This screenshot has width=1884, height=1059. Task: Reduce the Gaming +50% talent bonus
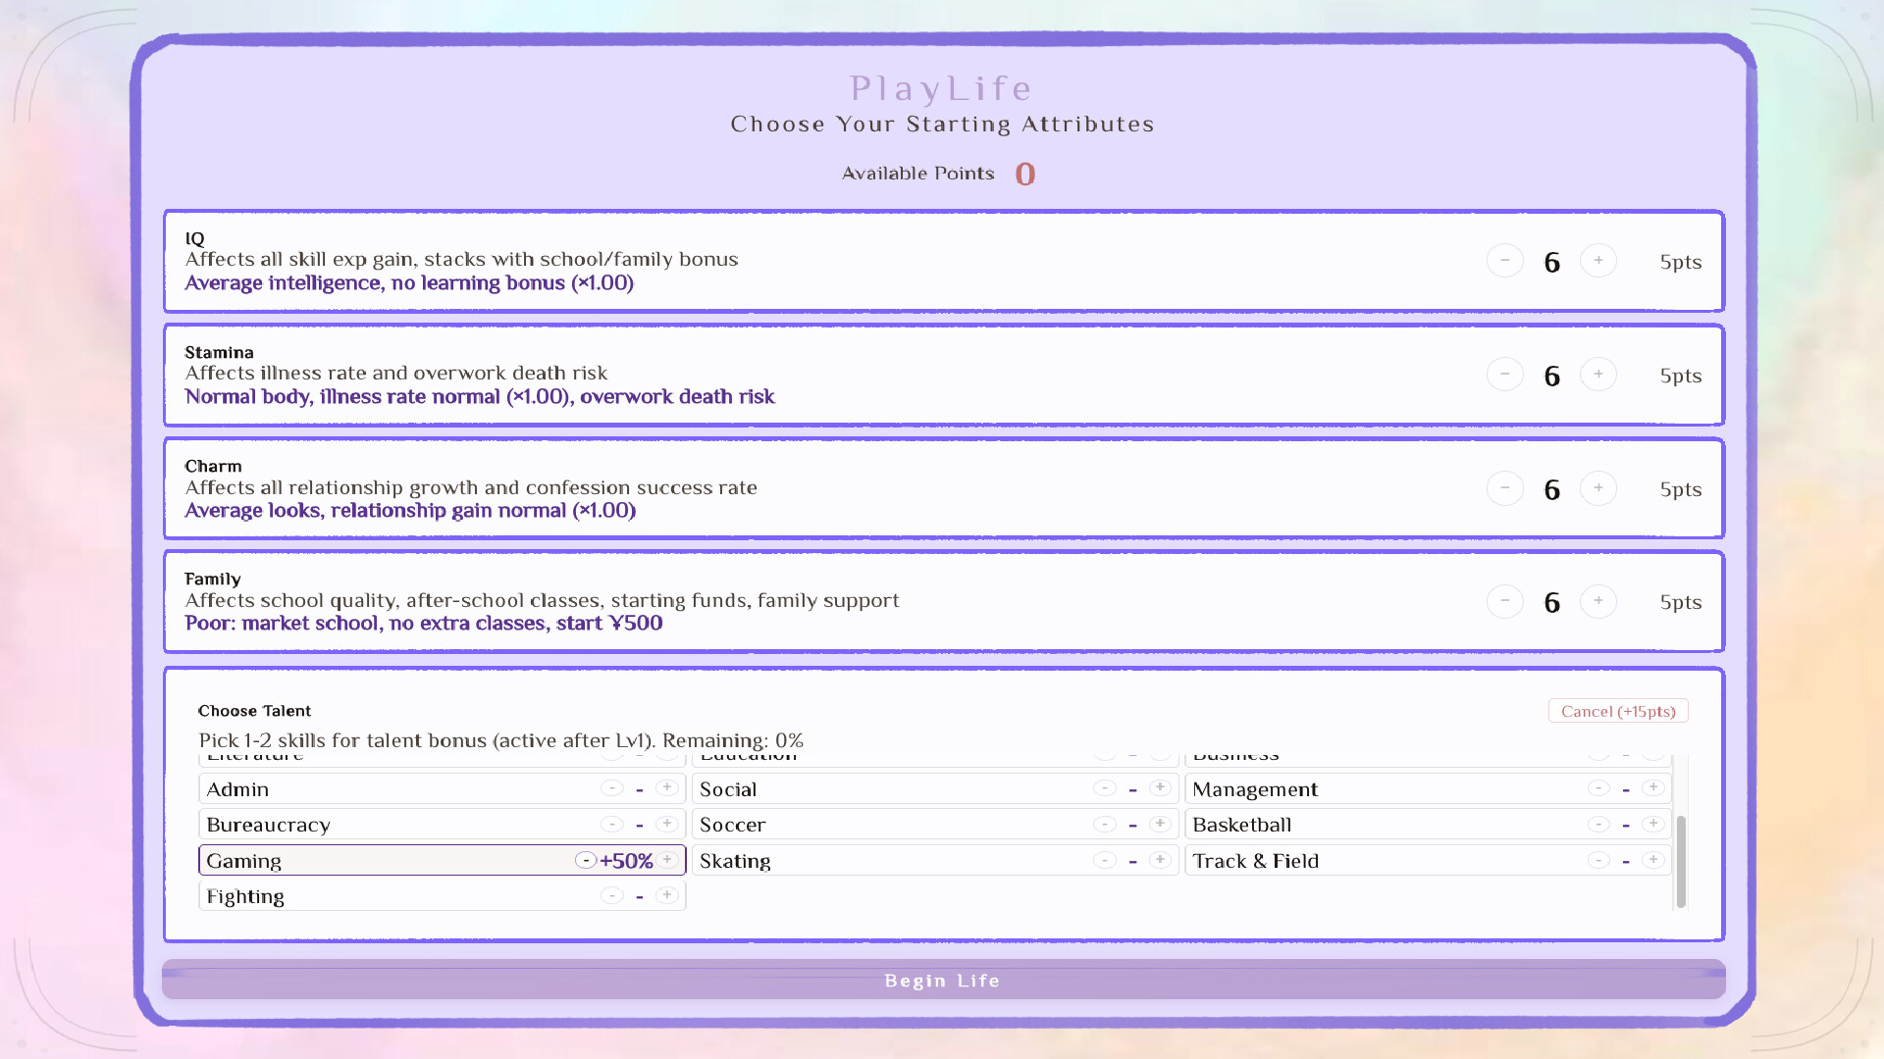(586, 860)
